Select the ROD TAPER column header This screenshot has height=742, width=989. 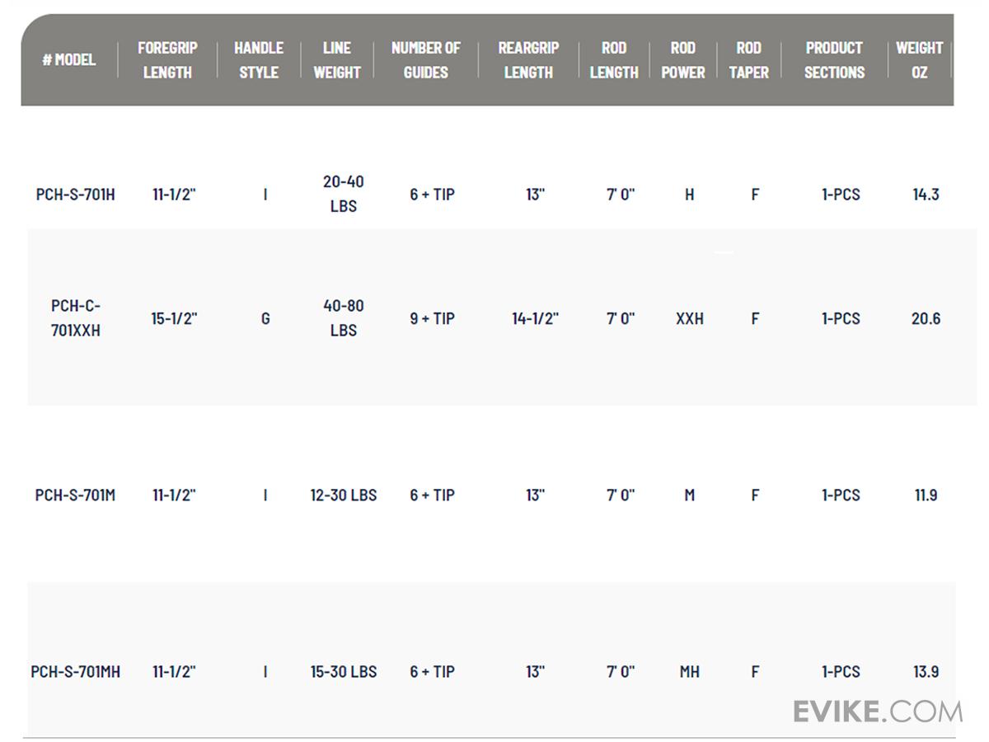[x=748, y=60]
